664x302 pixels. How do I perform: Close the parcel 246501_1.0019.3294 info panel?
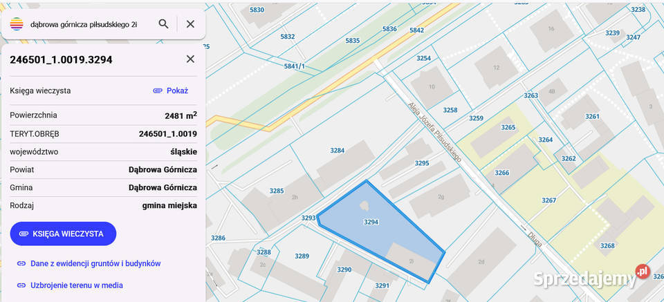[x=190, y=59]
